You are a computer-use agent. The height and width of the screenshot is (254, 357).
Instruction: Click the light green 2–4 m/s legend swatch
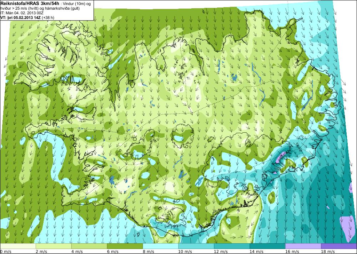click(54, 246)
